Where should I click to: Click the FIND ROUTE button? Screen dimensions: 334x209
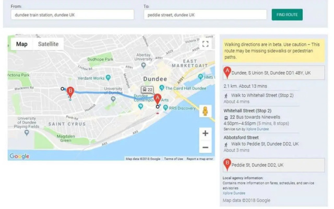pyautogui.click(x=287, y=15)
